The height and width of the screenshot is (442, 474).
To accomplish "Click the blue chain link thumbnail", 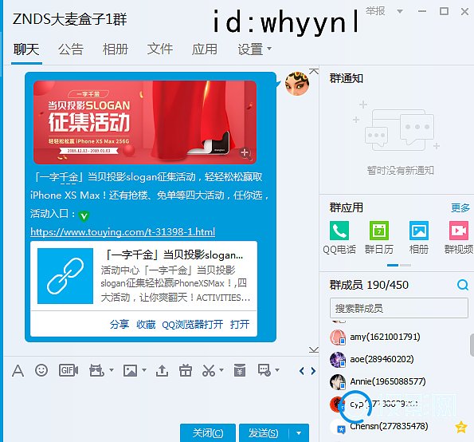I will click(x=65, y=276).
